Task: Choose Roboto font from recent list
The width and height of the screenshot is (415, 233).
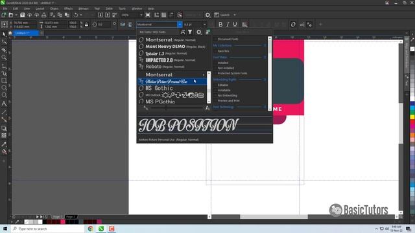Action: [x=172, y=67]
